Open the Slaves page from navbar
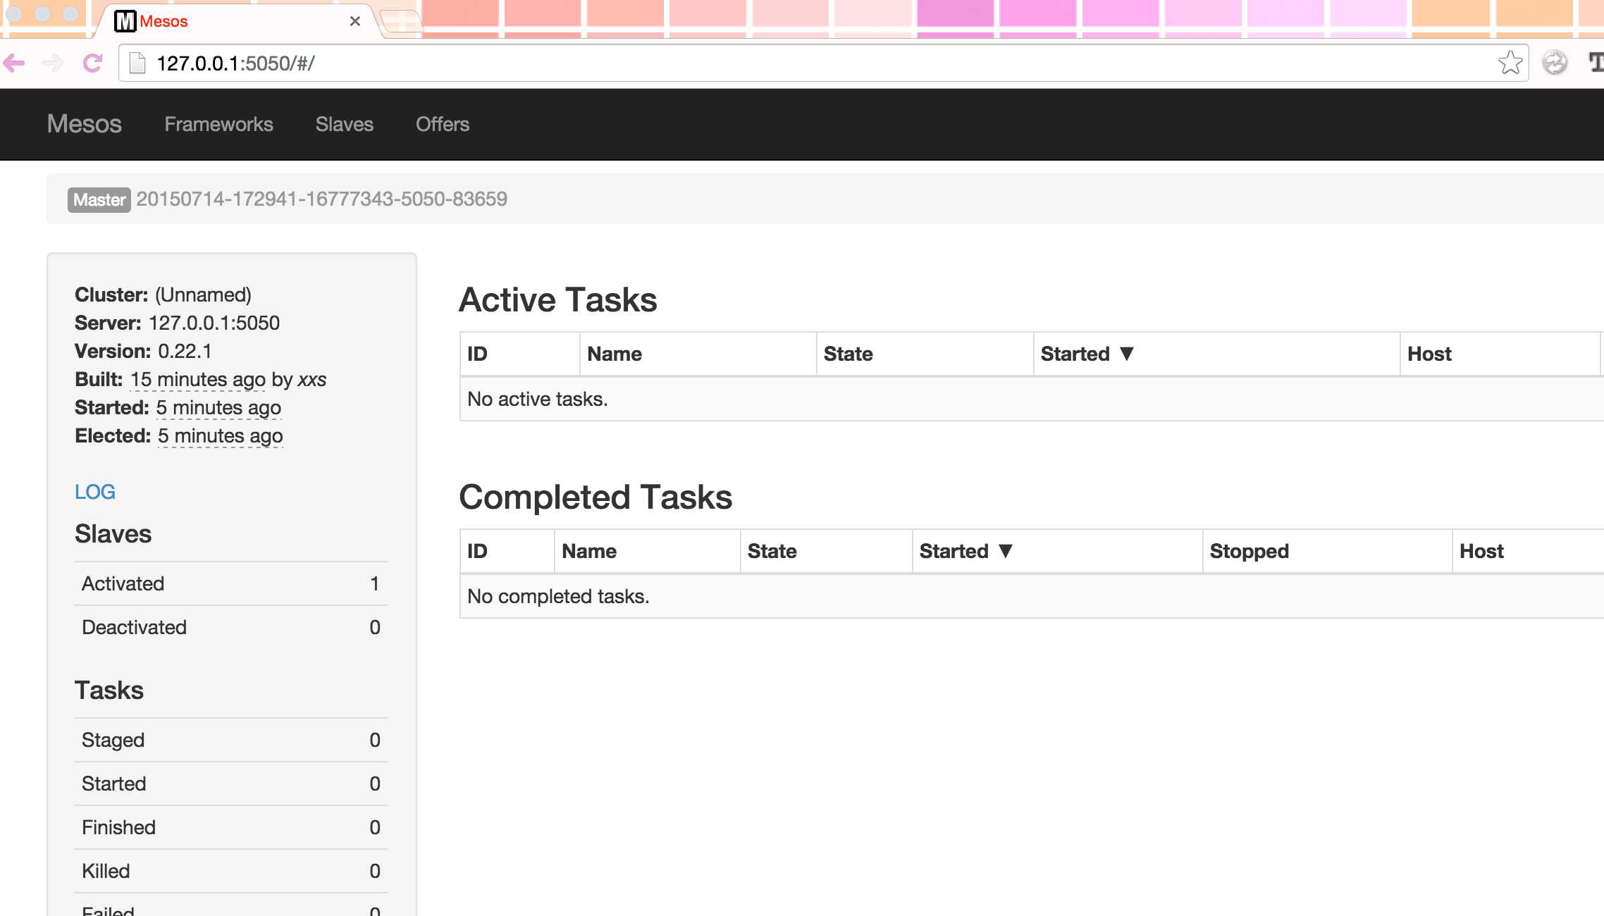1604x916 pixels. coord(345,124)
